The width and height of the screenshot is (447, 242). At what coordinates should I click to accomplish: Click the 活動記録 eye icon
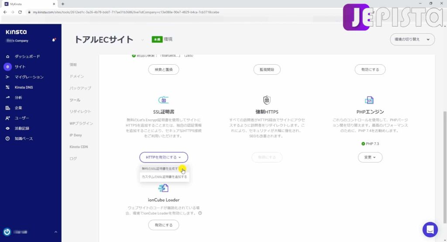coord(8,128)
